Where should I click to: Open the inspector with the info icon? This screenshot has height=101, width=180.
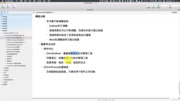[158, 6]
